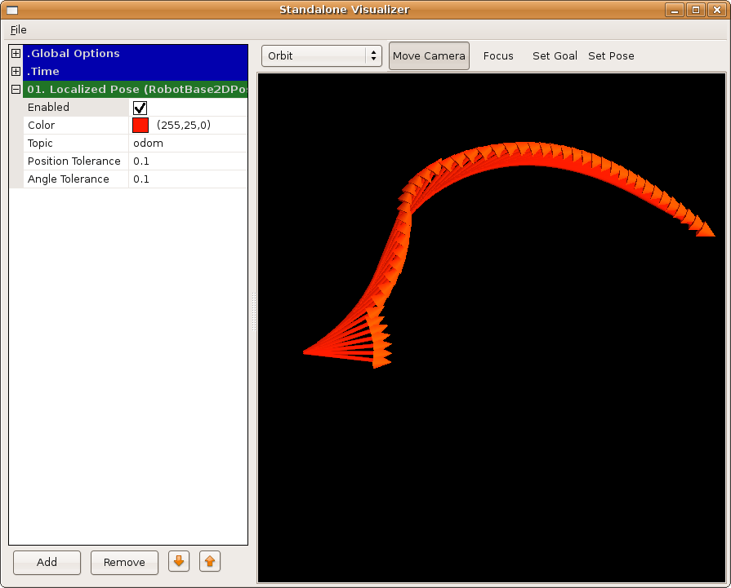Screen dimensions: 731x588
Task: Select the Move Camera tool
Action: click(429, 55)
